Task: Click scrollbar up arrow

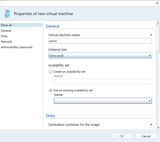Action: 158,23
